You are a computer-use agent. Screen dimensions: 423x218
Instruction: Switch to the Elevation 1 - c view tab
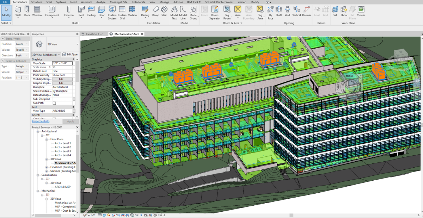[x=94, y=34]
